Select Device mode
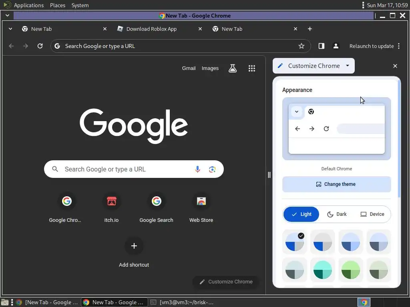The width and height of the screenshot is (410, 307). [x=372, y=214]
